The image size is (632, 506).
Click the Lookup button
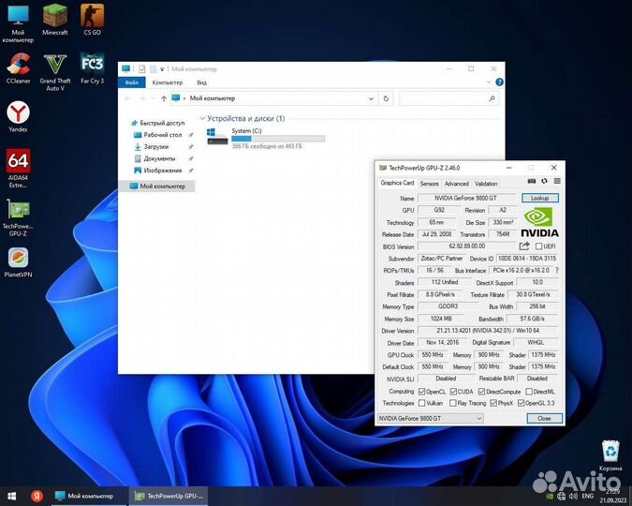pyautogui.click(x=539, y=198)
